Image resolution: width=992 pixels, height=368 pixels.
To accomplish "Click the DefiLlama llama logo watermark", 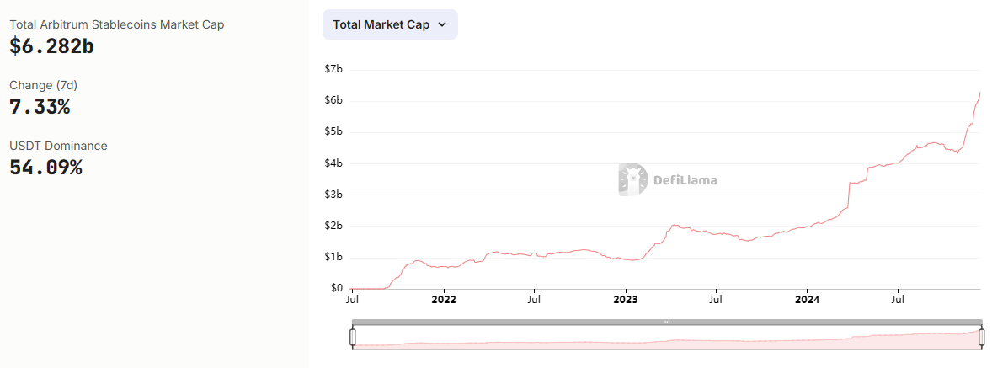I will point(632,179).
